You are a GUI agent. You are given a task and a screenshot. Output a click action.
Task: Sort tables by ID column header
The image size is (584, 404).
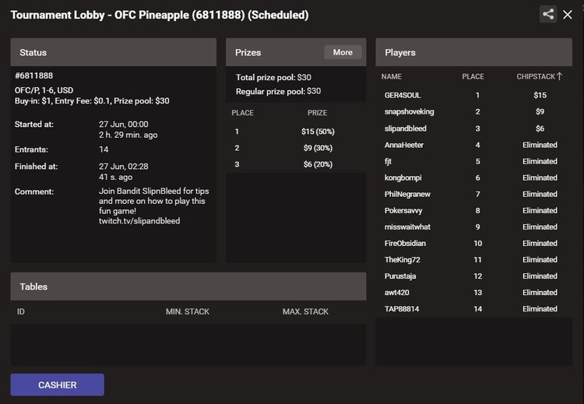pos(21,311)
